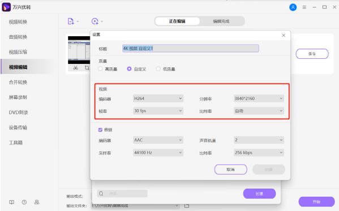
Task: Switch to the 编辑完成 tab
Action: 221,21
